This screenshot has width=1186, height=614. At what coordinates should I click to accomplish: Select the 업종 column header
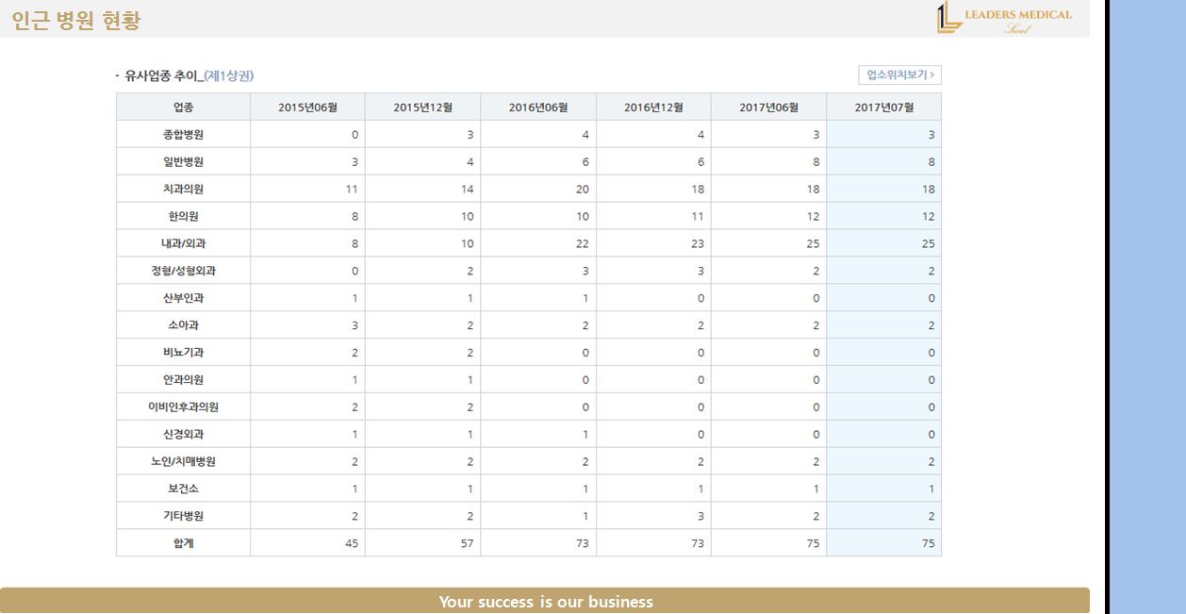(x=183, y=108)
